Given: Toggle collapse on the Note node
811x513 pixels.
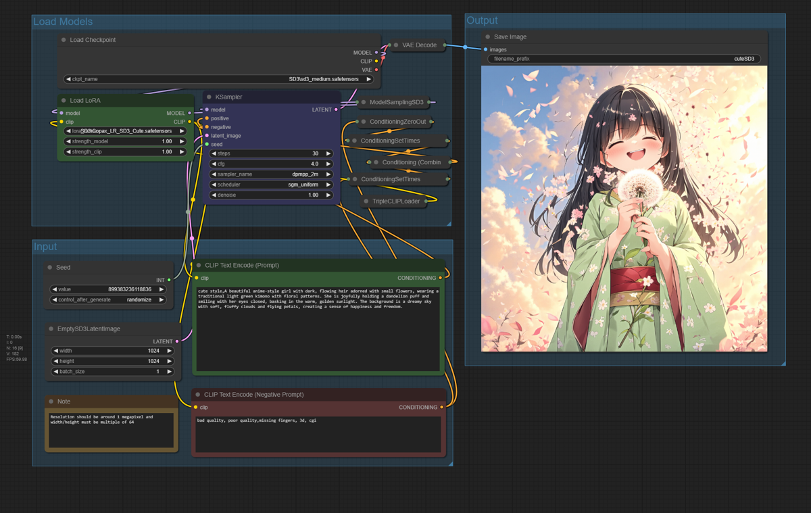Looking at the screenshot, I should pos(51,401).
